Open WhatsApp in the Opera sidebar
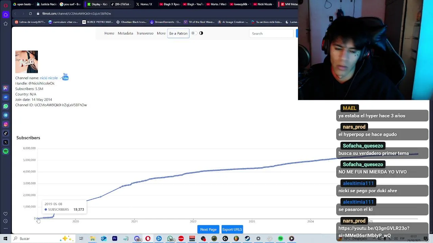Screen dimensions: 433x243 coord(5,106)
